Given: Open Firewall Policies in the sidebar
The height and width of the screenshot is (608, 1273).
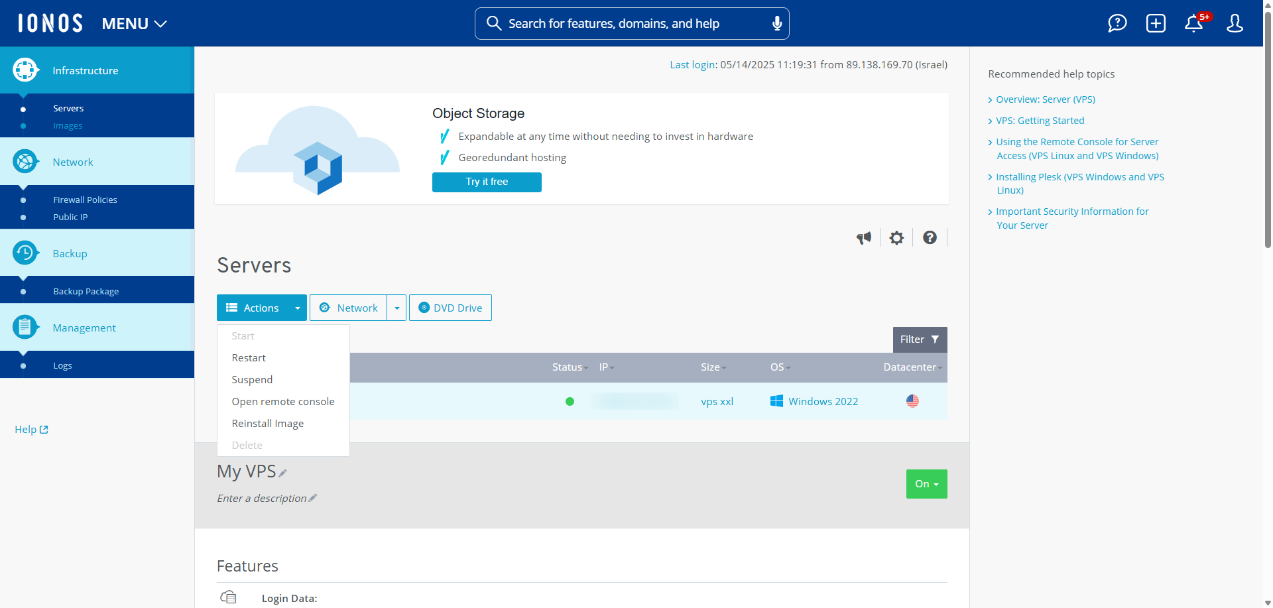Looking at the screenshot, I should 85,200.
